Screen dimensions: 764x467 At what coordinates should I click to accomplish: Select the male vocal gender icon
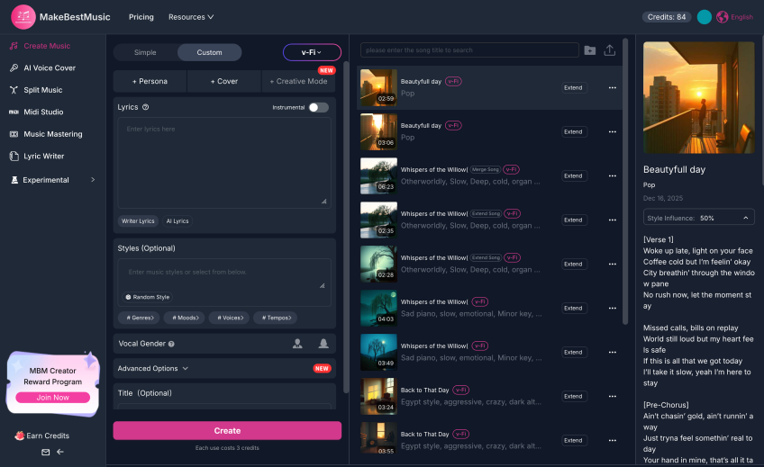[297, 344]
